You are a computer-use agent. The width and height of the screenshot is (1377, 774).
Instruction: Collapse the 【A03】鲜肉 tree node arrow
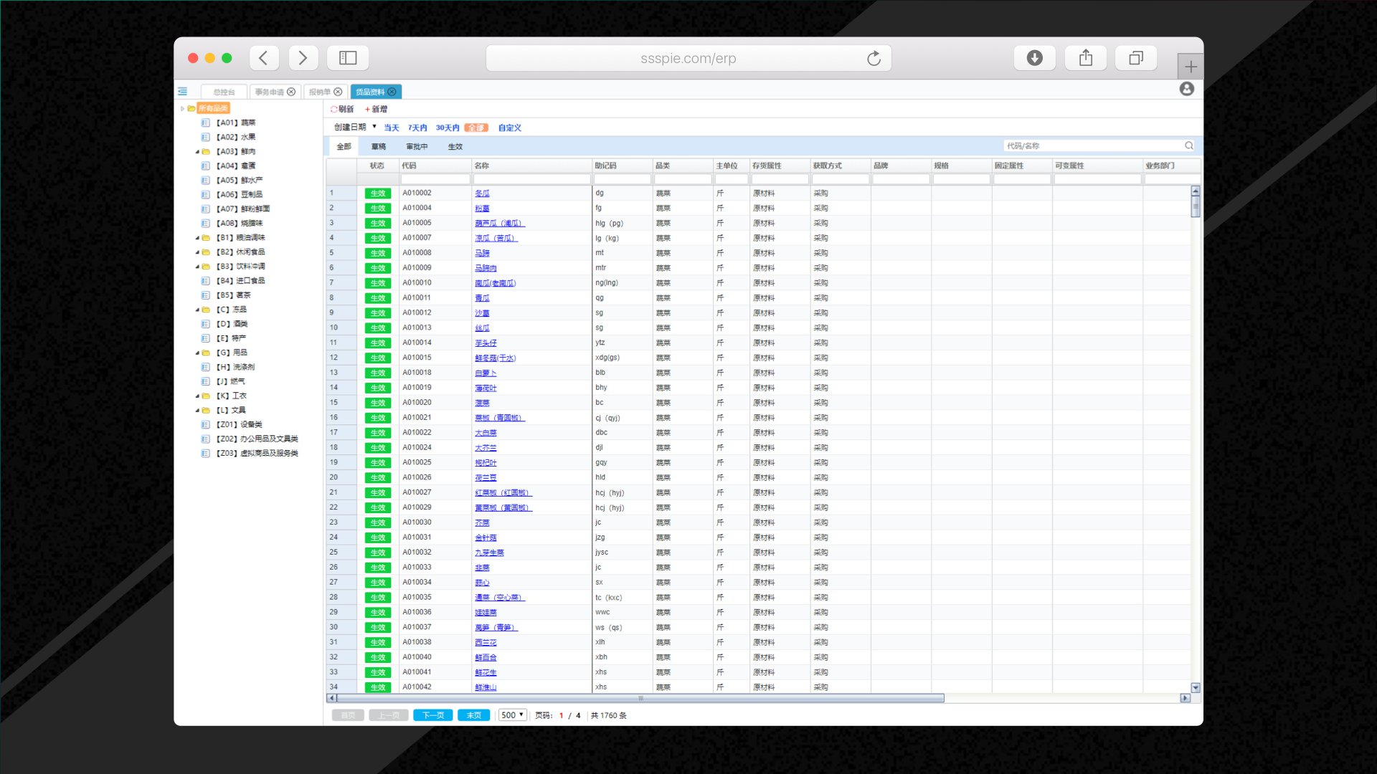[x=197, y=151]
